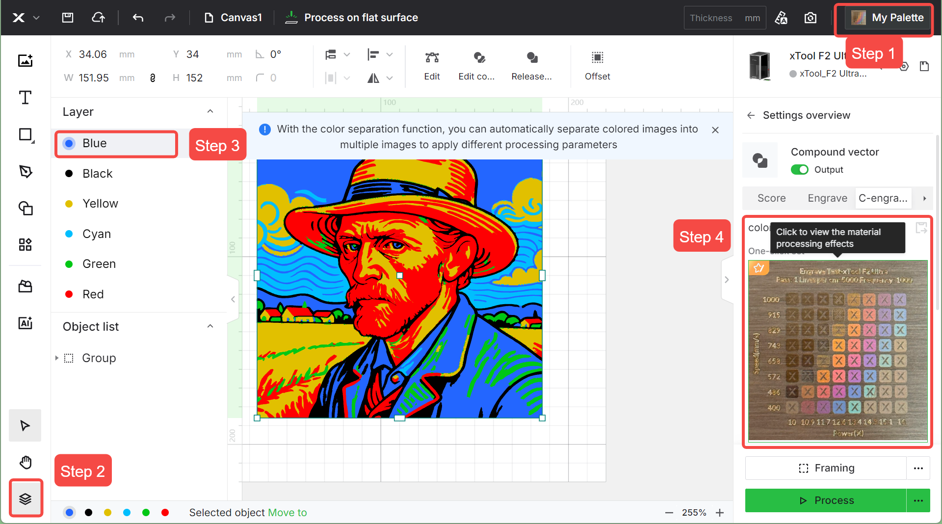Show more processing type tabs
The image size is (942, 524).
[x=924, y=198]
